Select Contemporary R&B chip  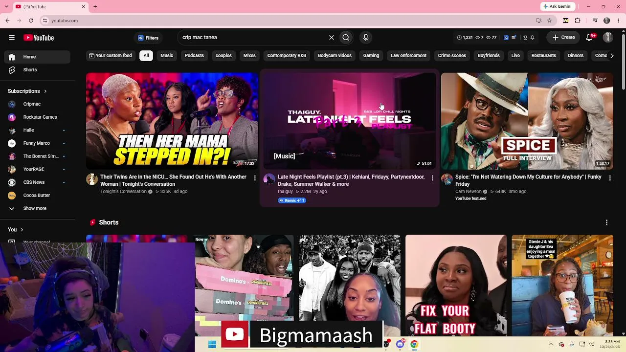287,56
